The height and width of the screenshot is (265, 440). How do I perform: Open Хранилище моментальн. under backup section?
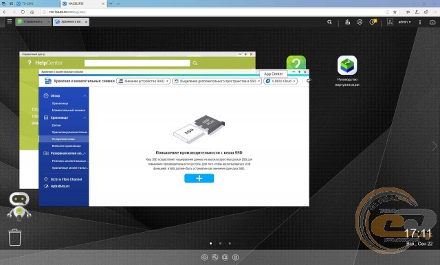tap(70, 168)
